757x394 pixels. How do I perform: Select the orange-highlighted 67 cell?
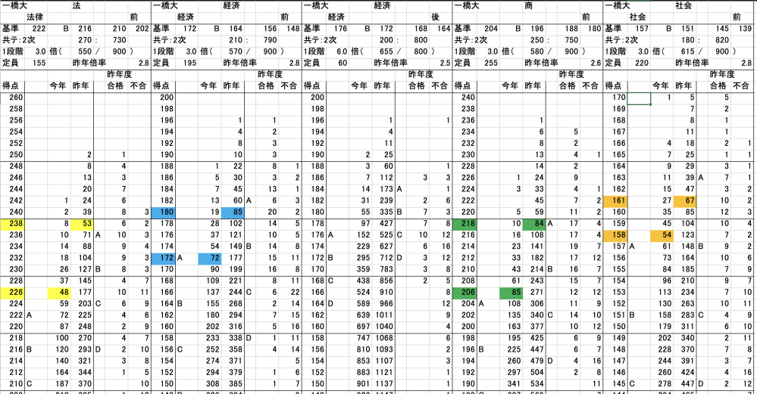[684, 200]
